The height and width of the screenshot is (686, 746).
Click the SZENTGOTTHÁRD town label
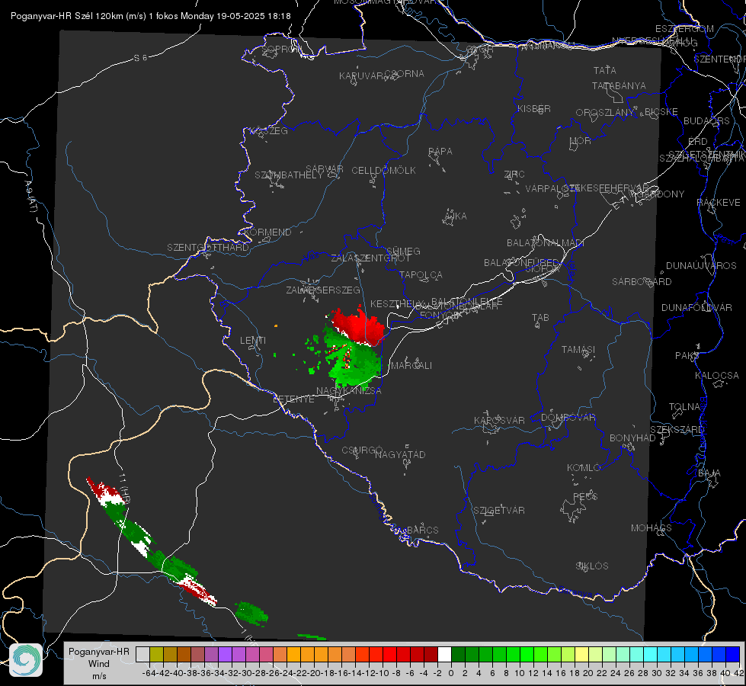click(x=208, y=248)
